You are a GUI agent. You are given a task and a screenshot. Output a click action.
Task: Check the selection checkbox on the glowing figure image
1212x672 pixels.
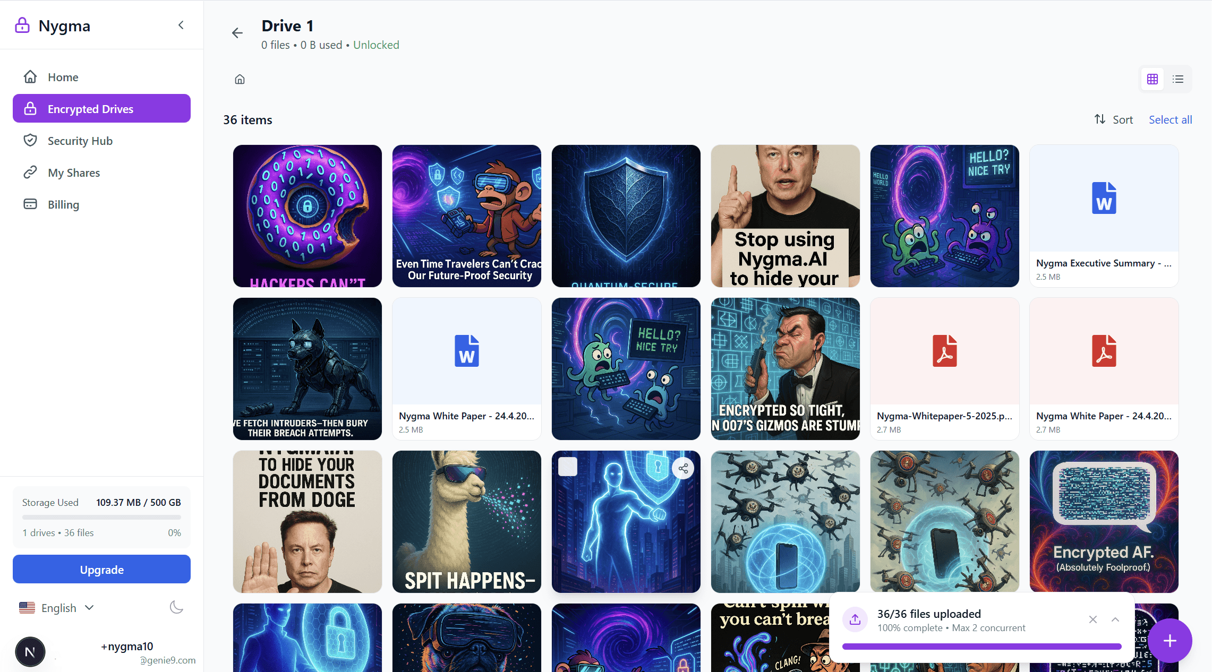(568, 466)
